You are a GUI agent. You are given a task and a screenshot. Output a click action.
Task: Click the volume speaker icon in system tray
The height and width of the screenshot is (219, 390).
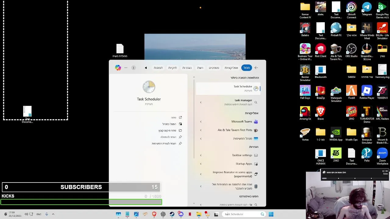point(27,214)
